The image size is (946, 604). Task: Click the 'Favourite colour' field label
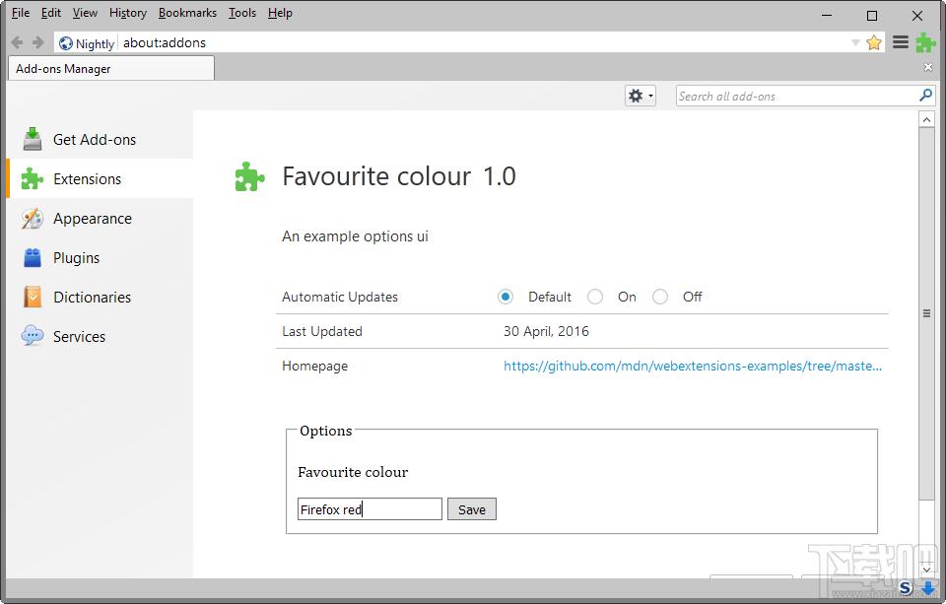pos(353,472)
